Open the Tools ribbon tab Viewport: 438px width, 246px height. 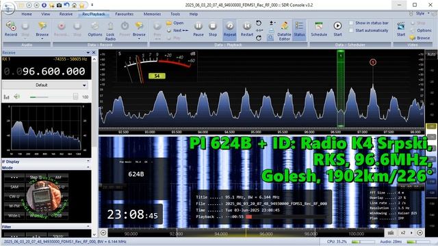175,14
